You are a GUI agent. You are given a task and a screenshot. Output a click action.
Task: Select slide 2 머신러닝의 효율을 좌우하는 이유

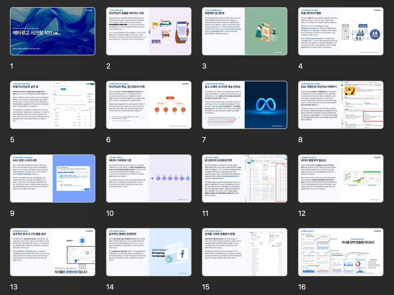click(x=149, y=31)
